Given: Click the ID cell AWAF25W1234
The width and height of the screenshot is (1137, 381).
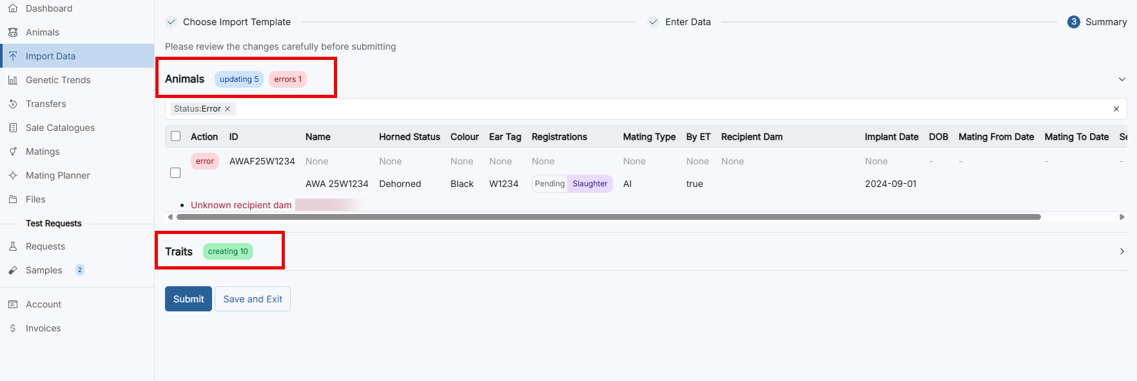Looking at the screenshot, I should coord(262,161).
